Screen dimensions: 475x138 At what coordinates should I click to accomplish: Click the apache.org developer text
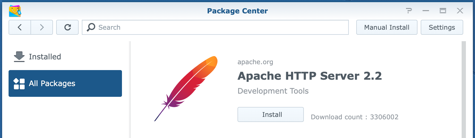pos(255,62)
